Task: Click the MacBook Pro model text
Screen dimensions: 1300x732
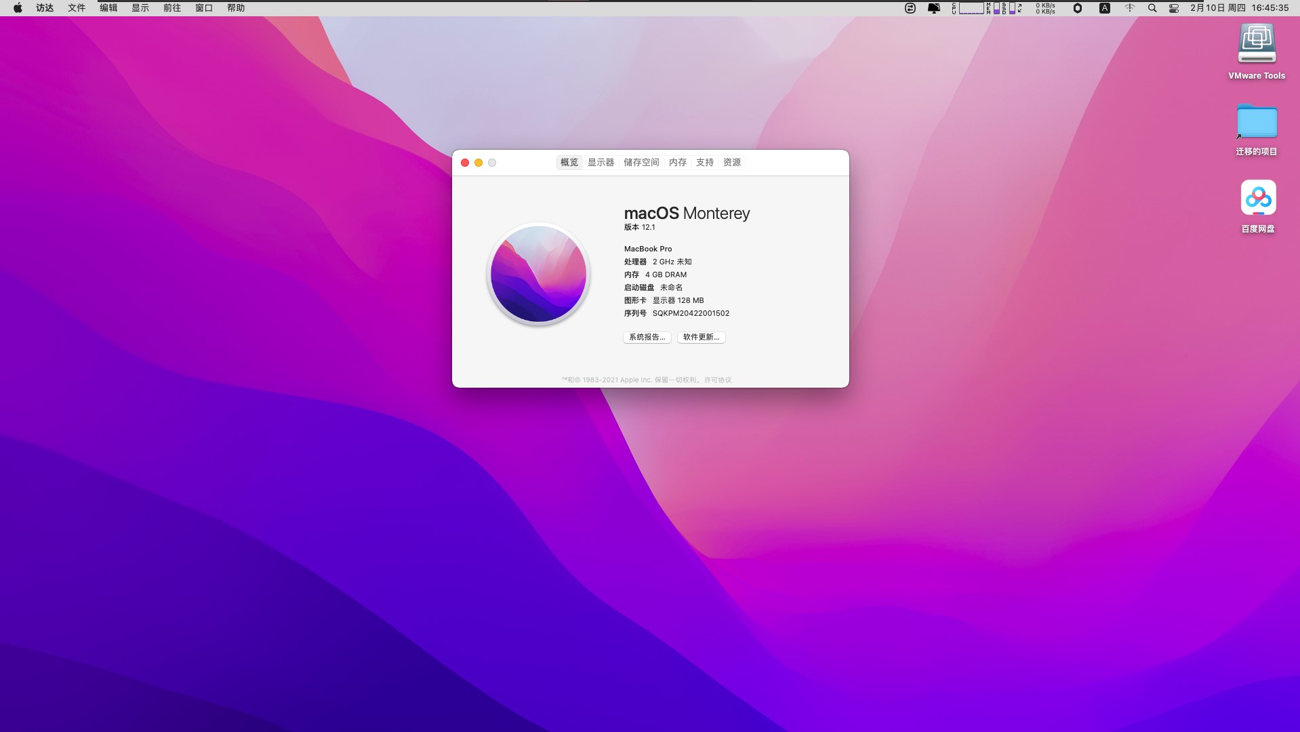Action: [x=648, y=249]
